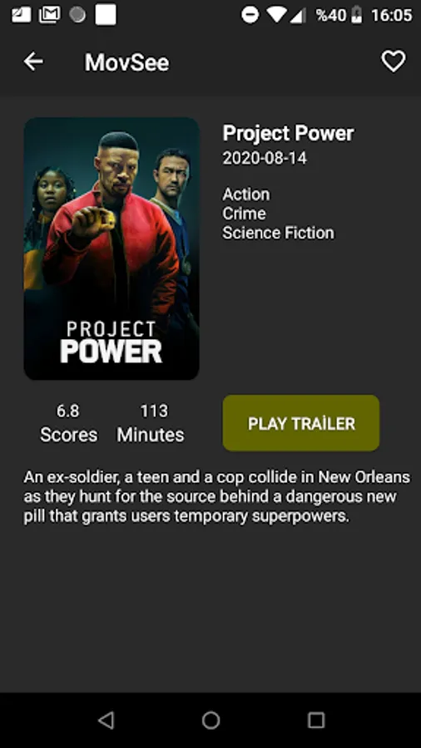This screenshot has width=421, height=748.
Task: Click the PLAY TRAILER button
Action: 301,423
